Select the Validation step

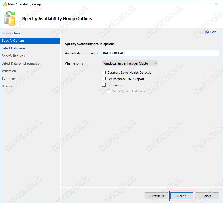tap(9, 71)
